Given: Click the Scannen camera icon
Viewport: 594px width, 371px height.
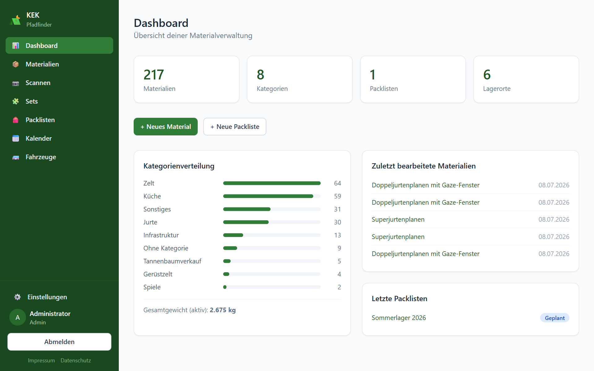Looking at the screenshot, I should tap(15, 83).
